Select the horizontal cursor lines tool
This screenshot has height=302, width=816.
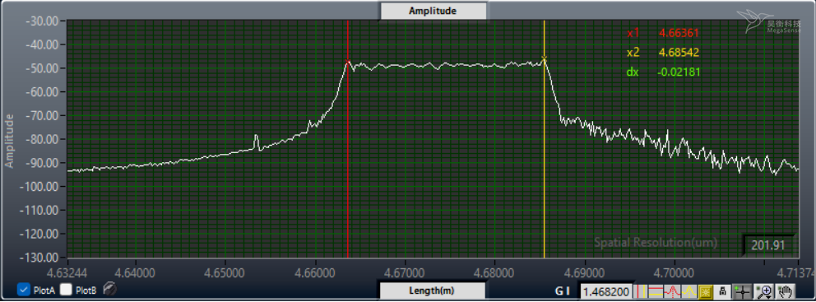656,291
